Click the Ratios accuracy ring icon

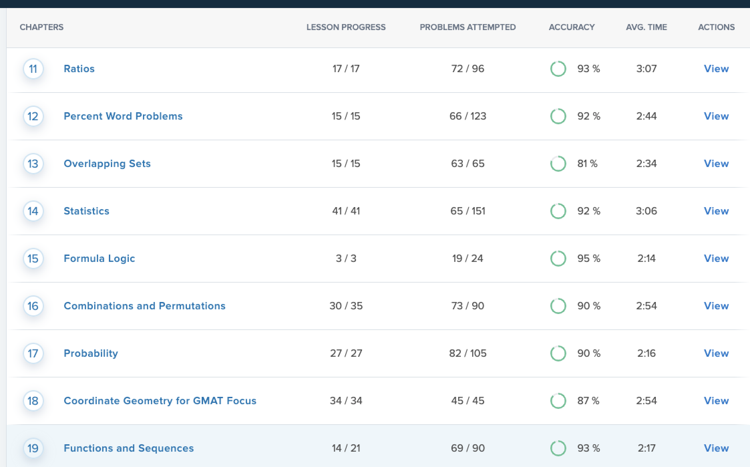pos(558,69)
